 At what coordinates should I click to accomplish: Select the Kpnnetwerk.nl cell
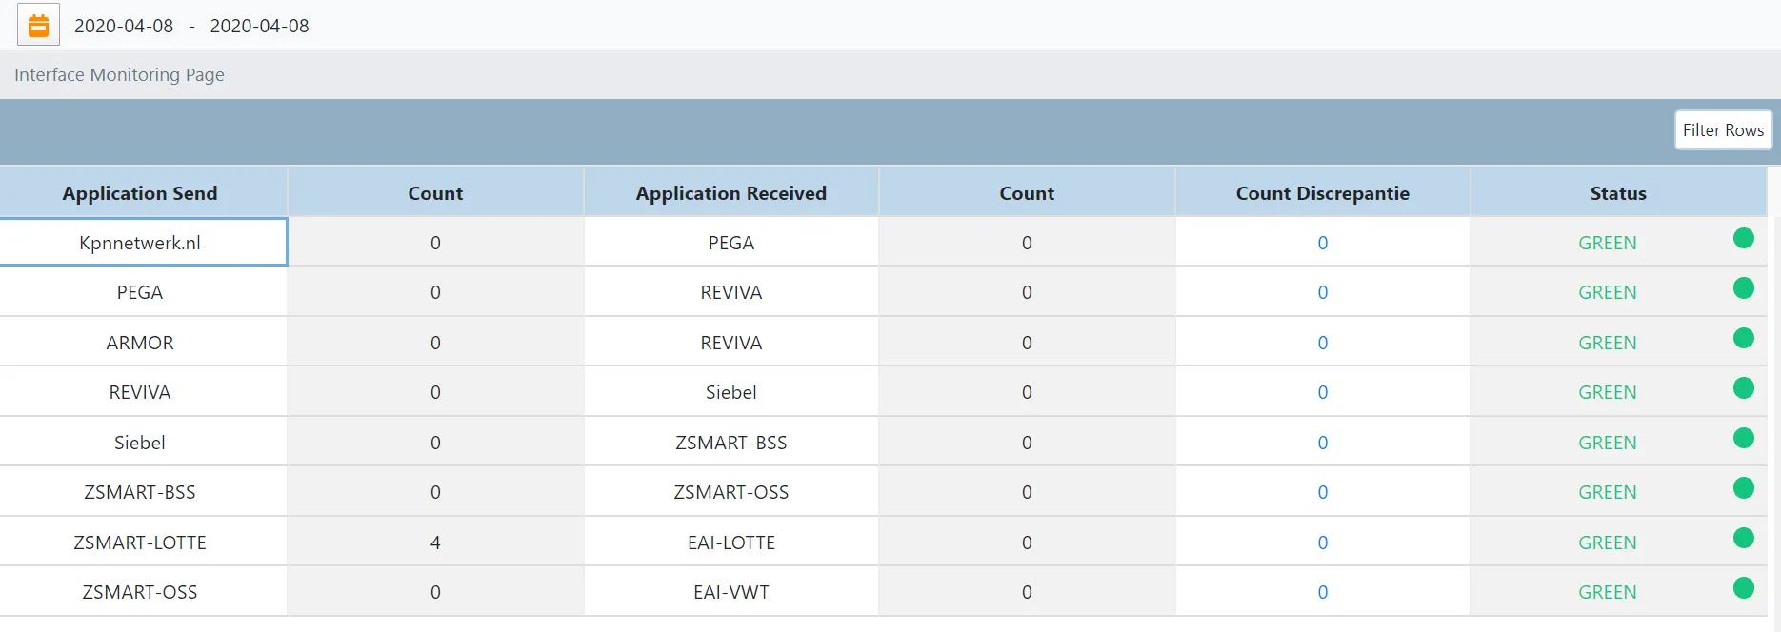(143, 242)
